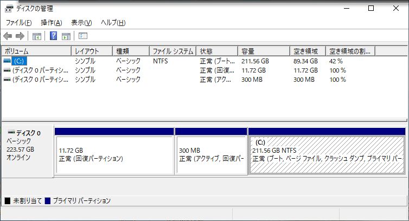Click the 42 % free percentage cell
Viewport: 409px width, 221px height.
coord(336,61)
